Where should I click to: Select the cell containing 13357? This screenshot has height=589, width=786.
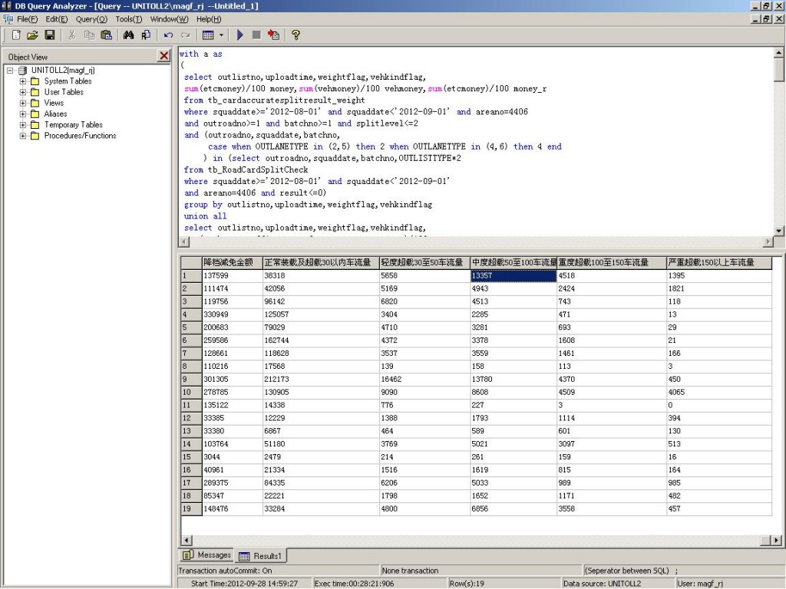click(x=513, y=276)
